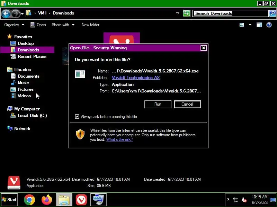This screenshot has width=277, height=207.
Task: Click the Cancel button
Action: [x=187, y=104]
